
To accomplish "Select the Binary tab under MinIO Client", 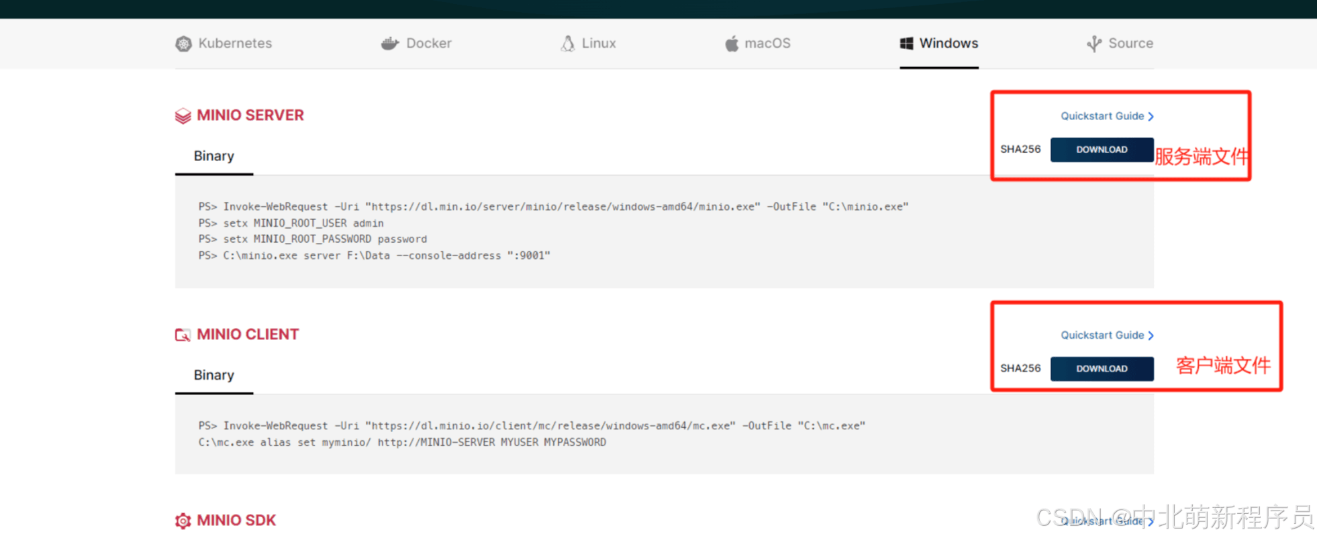I will click(213, 376).
